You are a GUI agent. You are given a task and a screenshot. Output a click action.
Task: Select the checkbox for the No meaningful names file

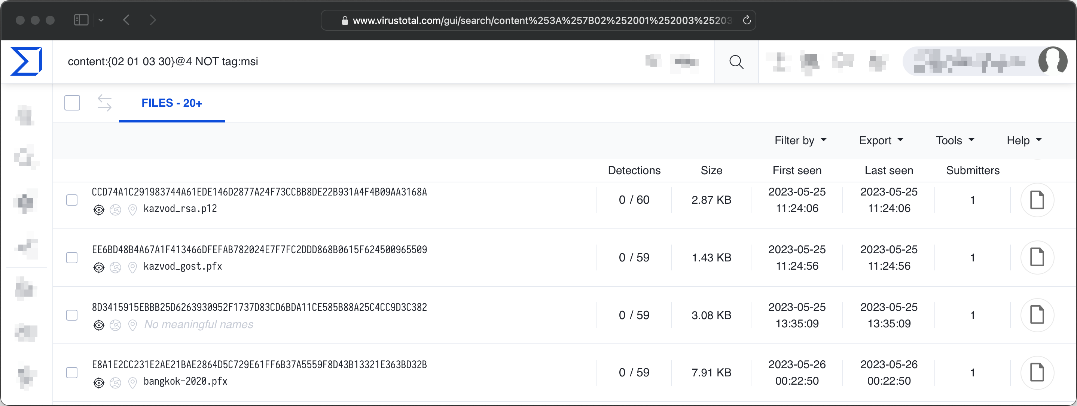point(72,315)
